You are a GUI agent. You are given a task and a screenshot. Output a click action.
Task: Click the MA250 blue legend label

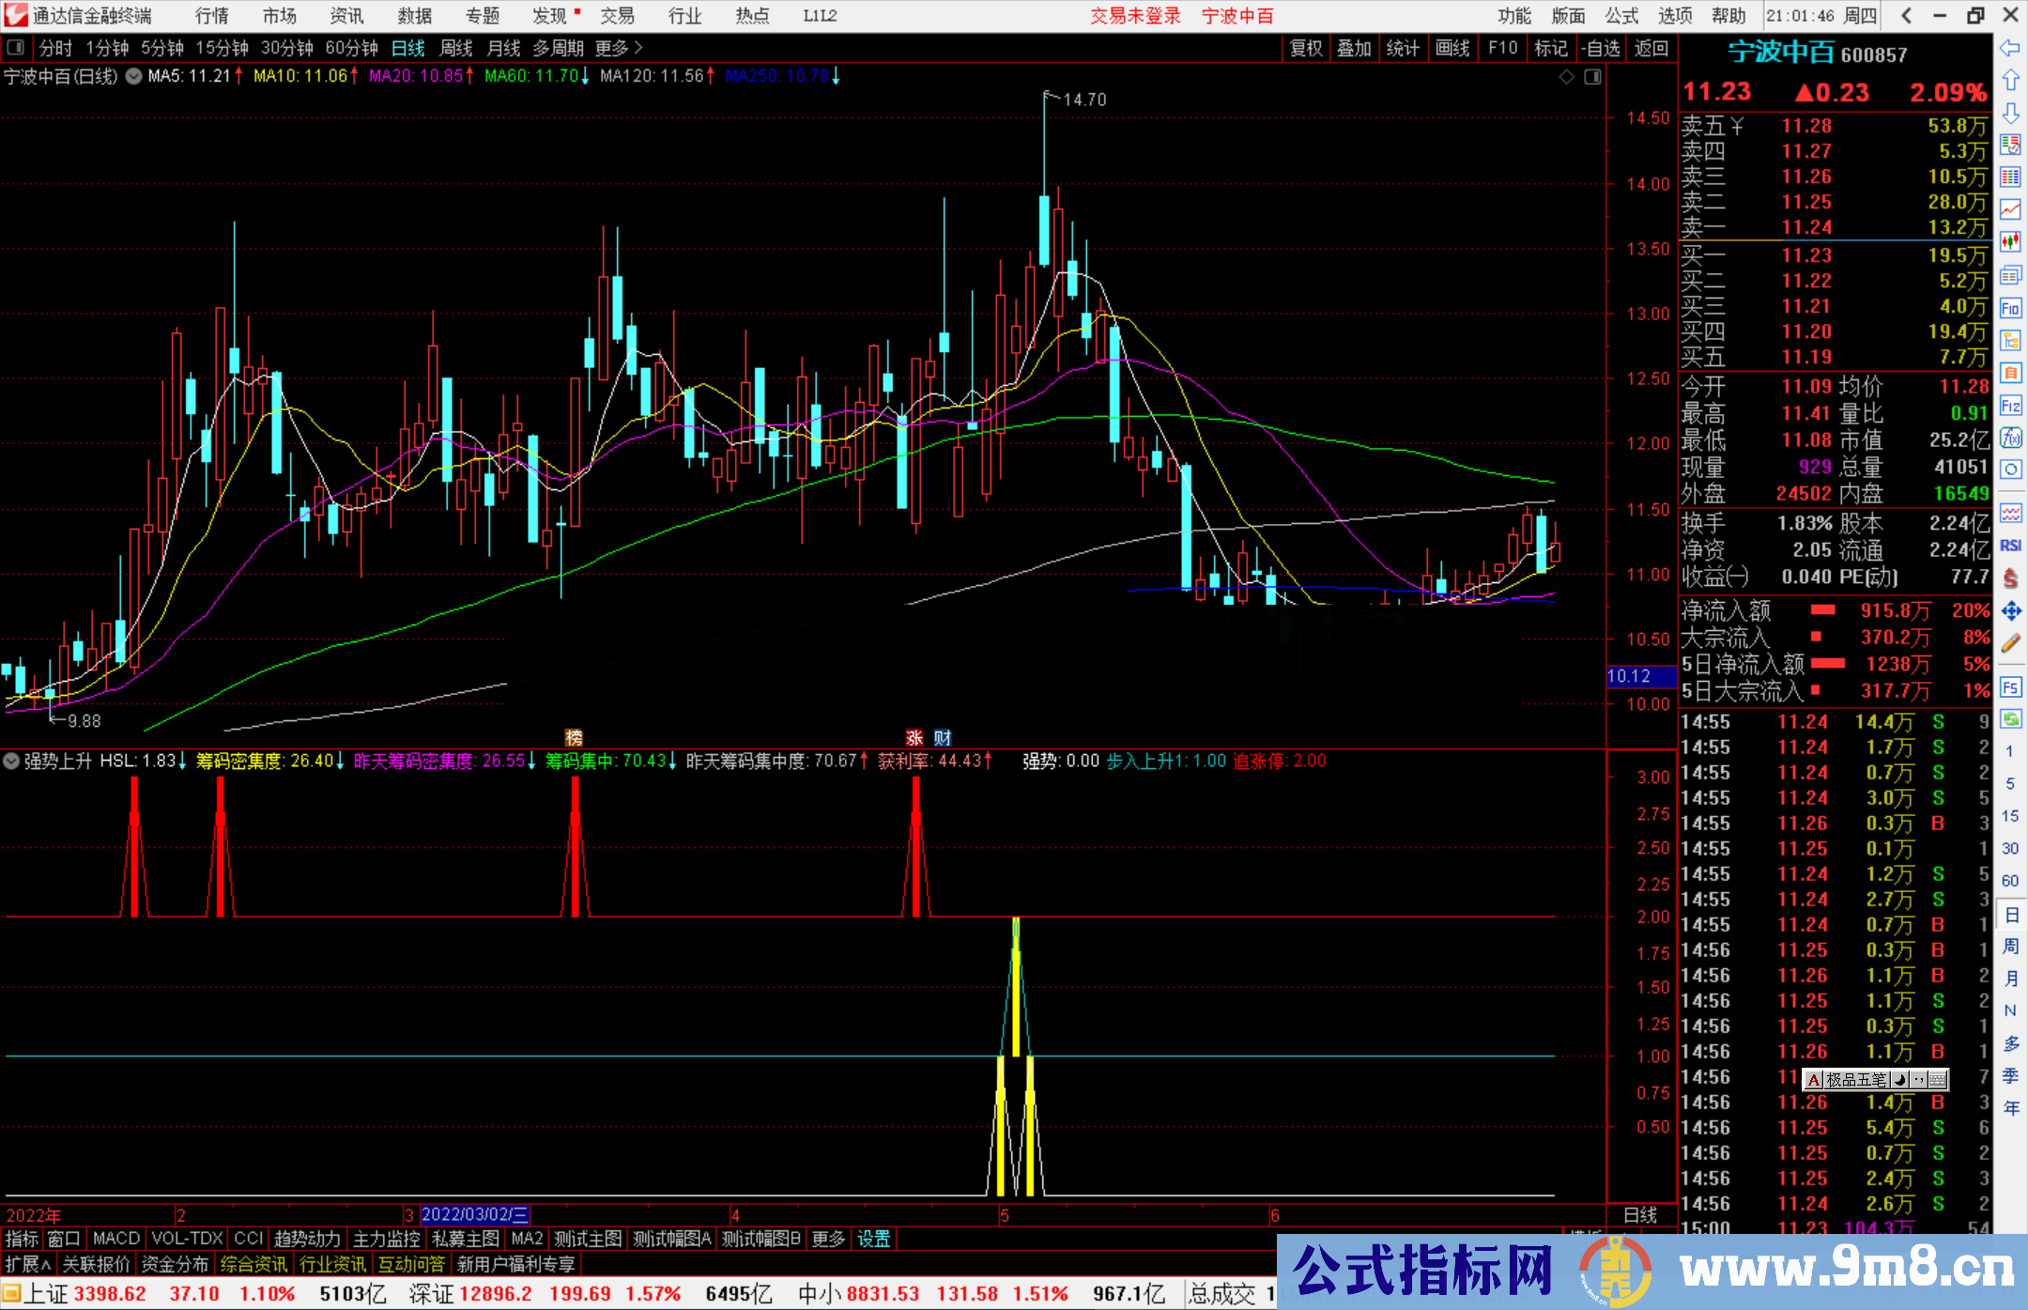point(777,76)
